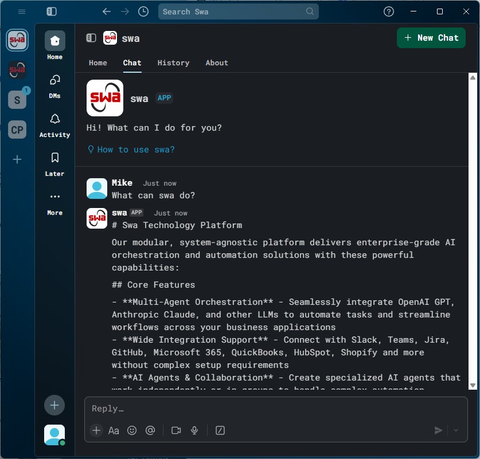Start a New Chat
The width and height of the screenshot is (480, 459).
pyautogui.click(x=431, y=38)
